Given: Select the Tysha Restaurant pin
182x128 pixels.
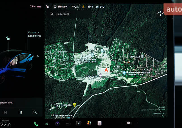Looking at the screenshot, I should (x=75, y=105).
